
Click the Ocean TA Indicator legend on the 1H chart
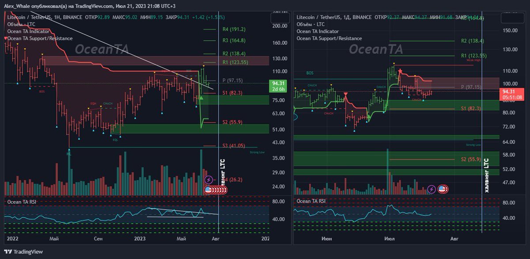(x=28, y=31)
